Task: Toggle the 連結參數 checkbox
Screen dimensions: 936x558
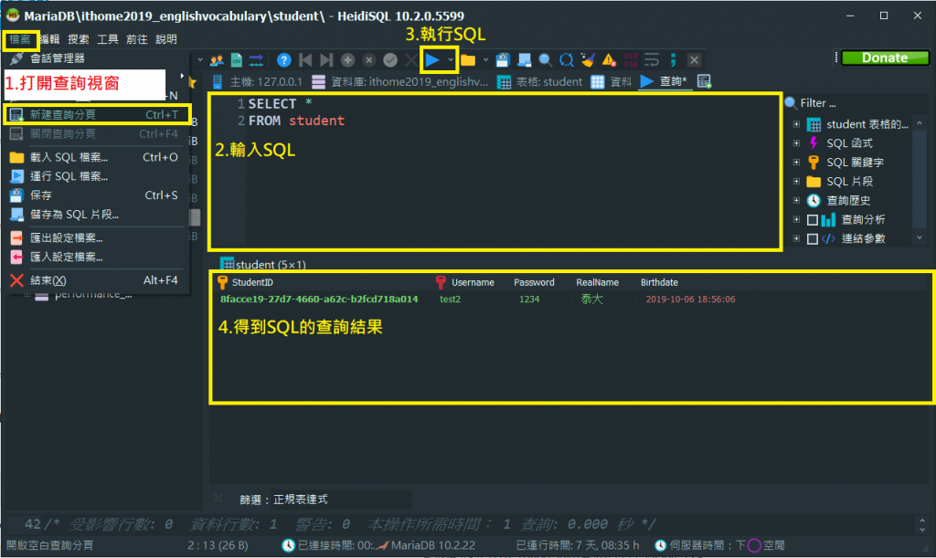Action: coord(813,239)
